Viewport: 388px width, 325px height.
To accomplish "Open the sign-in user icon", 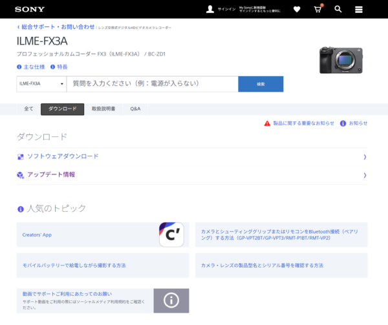I will tap(210, 9).
